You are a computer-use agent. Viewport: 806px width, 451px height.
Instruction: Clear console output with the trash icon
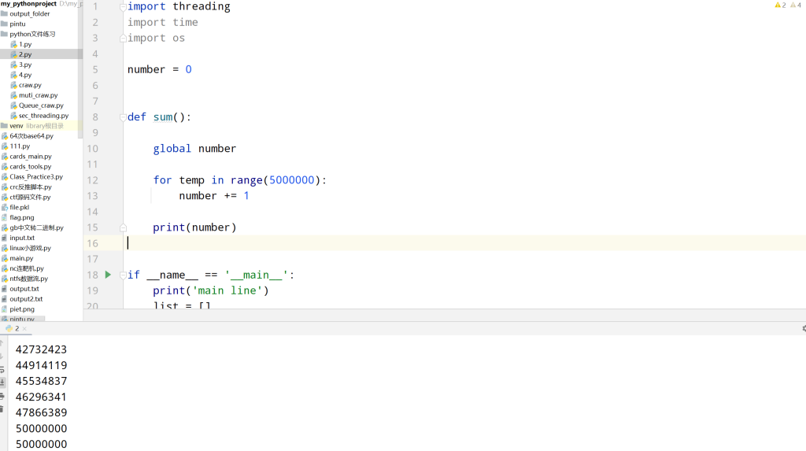(2, 408)
